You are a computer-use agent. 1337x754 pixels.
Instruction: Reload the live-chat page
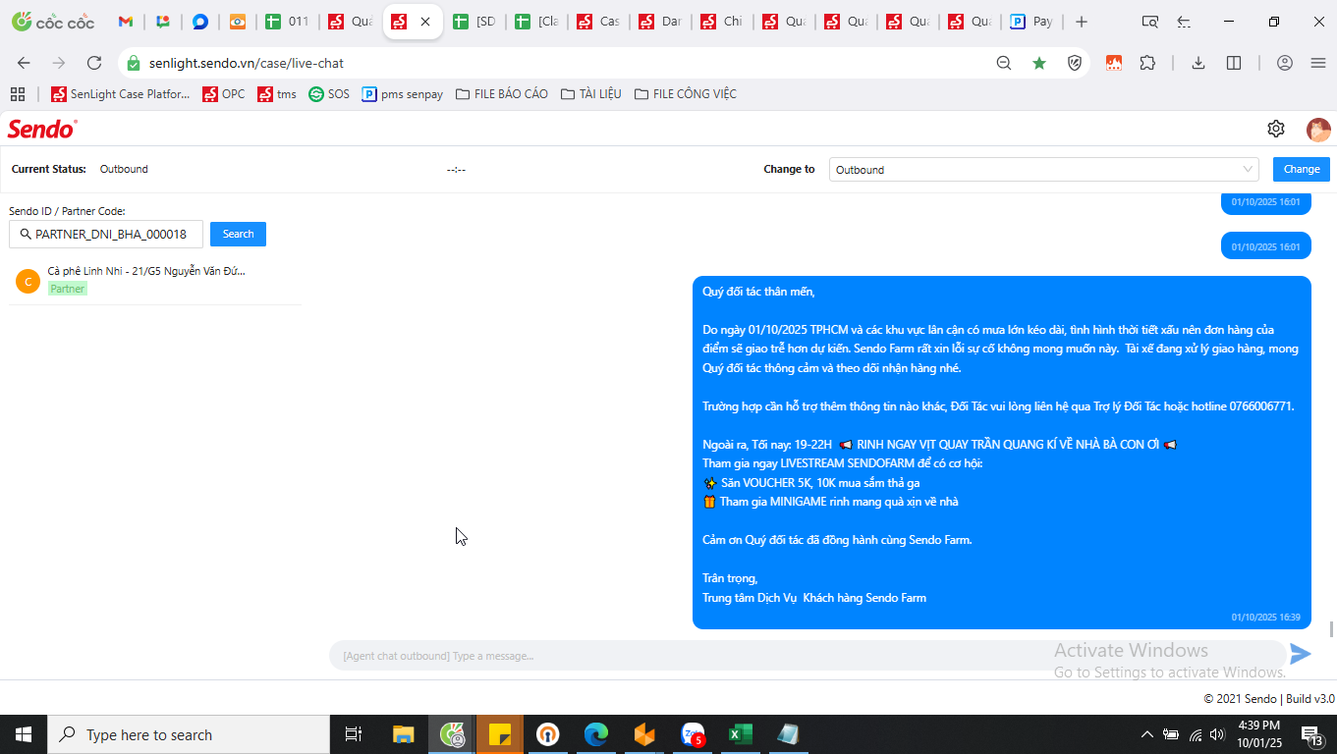point(94,63)
